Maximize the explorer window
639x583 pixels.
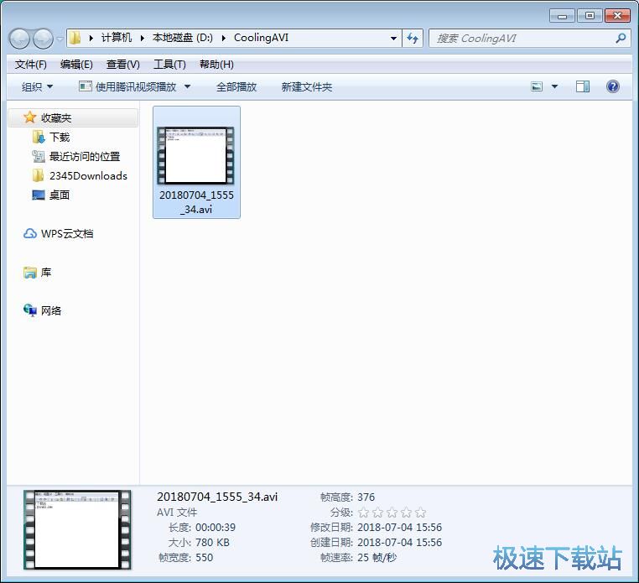coord(590,16)
